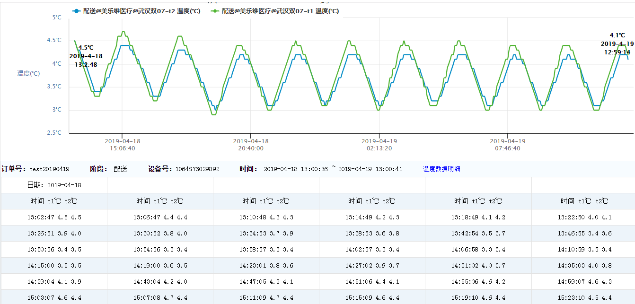635x304 pixels.
Task: Click the 日期: 2019-04-18 cell
Action: tap(54, 185)
